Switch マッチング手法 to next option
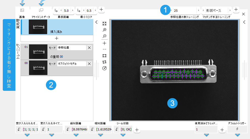 (x=230, y=11)
